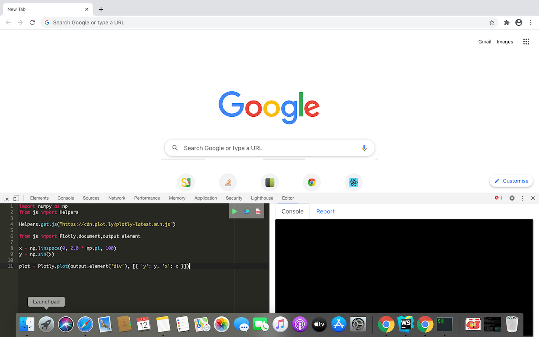Switch to the Report tab
Viewport: 539px width, 337px height.
pos(325,211)
